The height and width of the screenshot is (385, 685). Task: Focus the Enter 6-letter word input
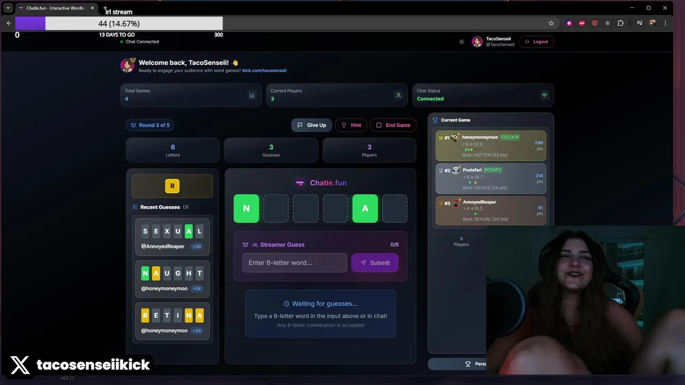(x=295, y=263)
